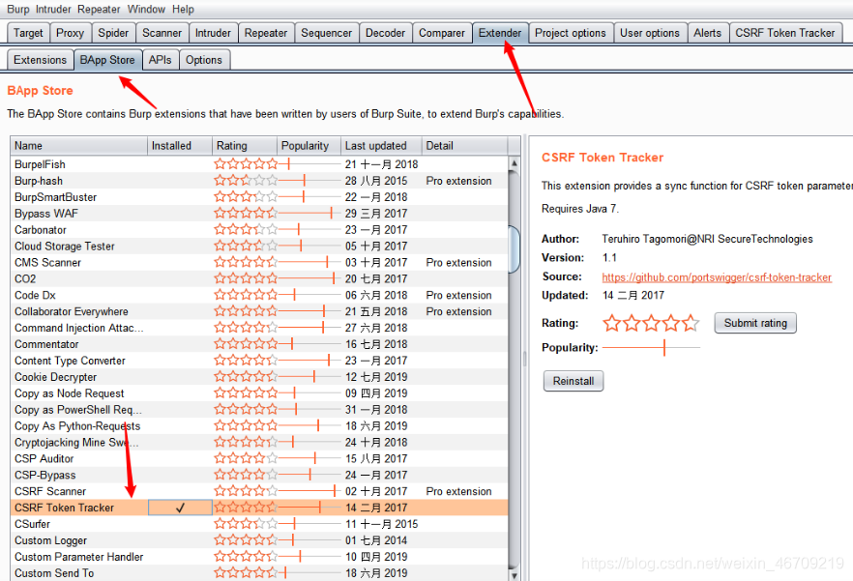Switch to the Extender tab
Viewport: 853px width, 581px height.
click(x=500, y=33)
